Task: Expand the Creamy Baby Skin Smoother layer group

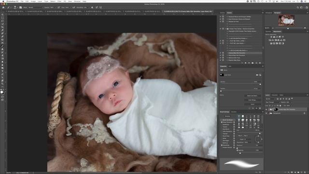Action: [269, 110]
